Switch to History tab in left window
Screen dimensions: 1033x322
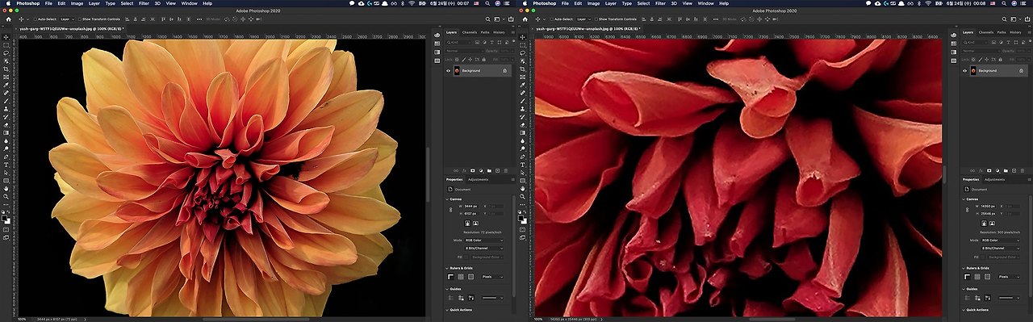[499, 32]
